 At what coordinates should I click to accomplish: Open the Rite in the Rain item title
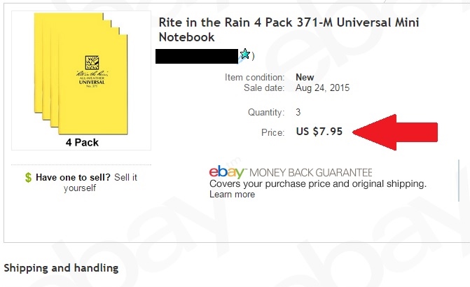click(289, 29)
